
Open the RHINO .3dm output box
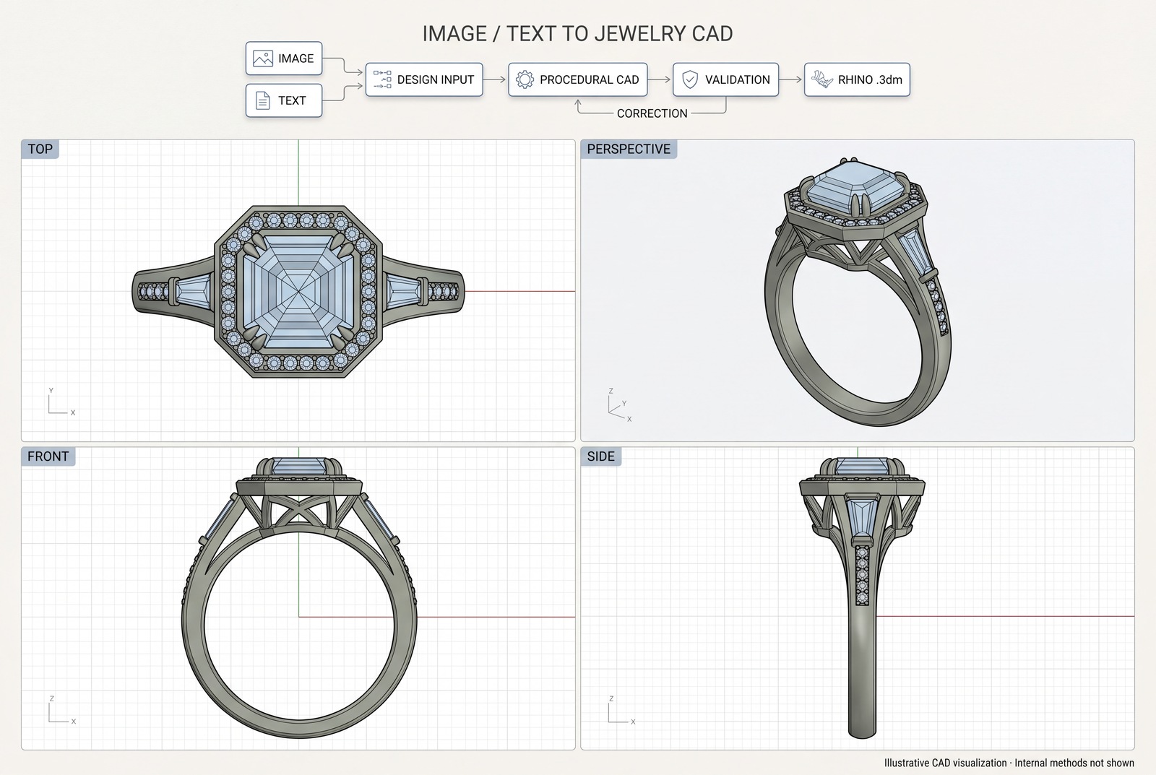tap(857, 79)
